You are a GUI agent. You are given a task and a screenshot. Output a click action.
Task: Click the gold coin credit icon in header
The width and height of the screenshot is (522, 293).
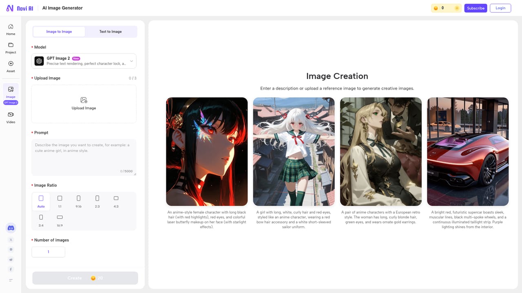(x=436, y=8)
